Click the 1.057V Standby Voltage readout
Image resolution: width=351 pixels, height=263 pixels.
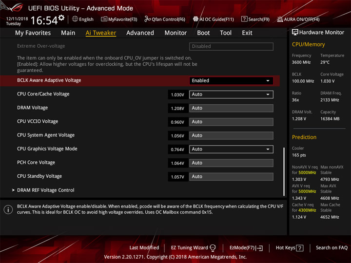click(177, 177)
